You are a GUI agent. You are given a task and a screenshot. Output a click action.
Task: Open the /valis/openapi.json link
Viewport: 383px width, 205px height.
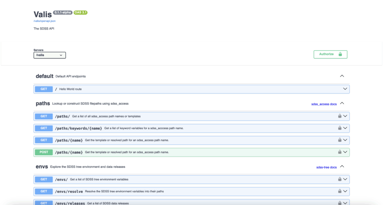click(45, 21)
